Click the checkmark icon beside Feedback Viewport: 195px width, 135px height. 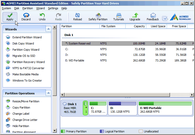click(x=165, y=19)
